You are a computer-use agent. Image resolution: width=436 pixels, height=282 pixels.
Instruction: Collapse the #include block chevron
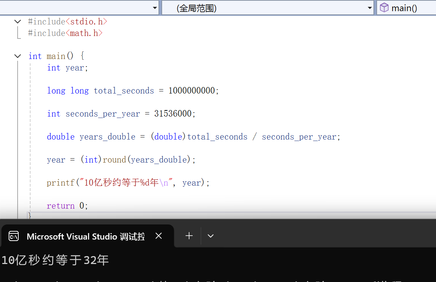tap(17, 22)
